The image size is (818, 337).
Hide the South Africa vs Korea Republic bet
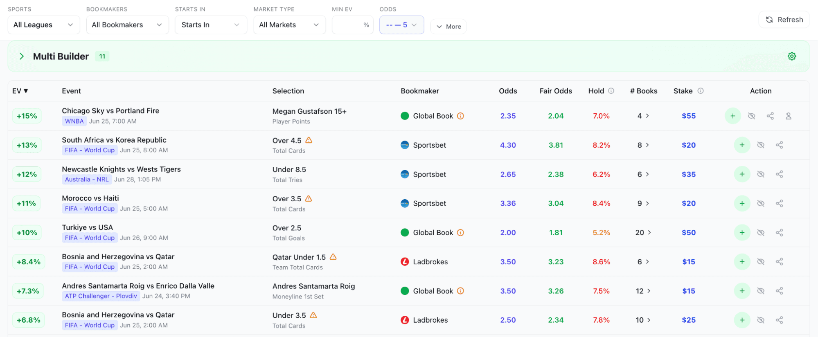pos(761,145)
